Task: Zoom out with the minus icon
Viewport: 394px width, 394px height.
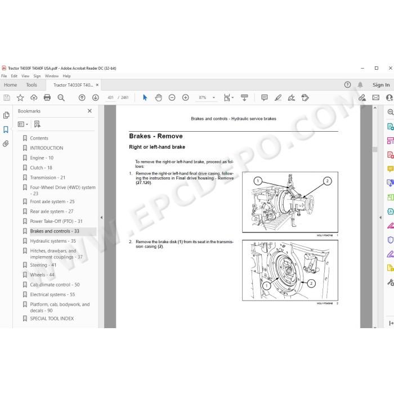Action: pyautogui.click(x=172, y=97)
